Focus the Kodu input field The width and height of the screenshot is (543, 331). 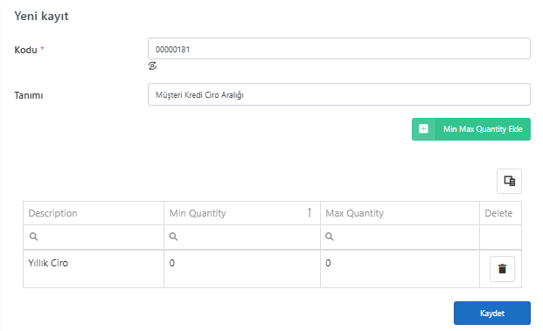tap(339, 49)
